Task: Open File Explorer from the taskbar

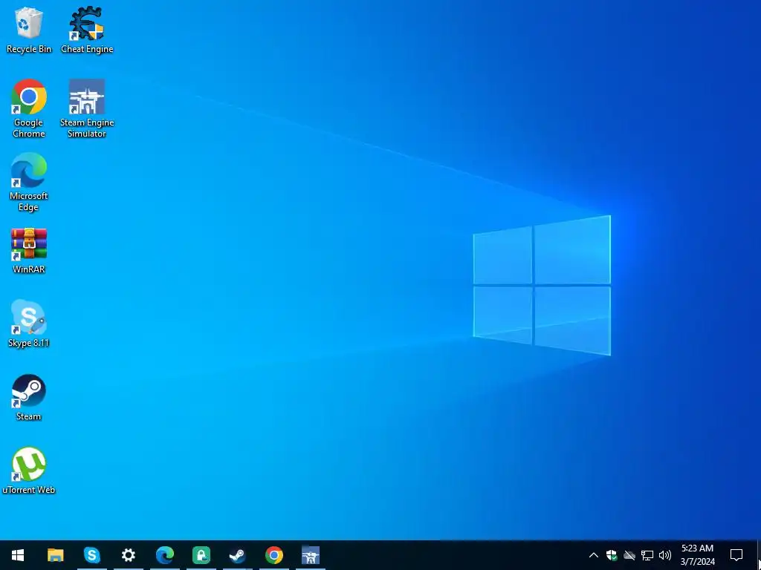Action: tap(55, 555)
